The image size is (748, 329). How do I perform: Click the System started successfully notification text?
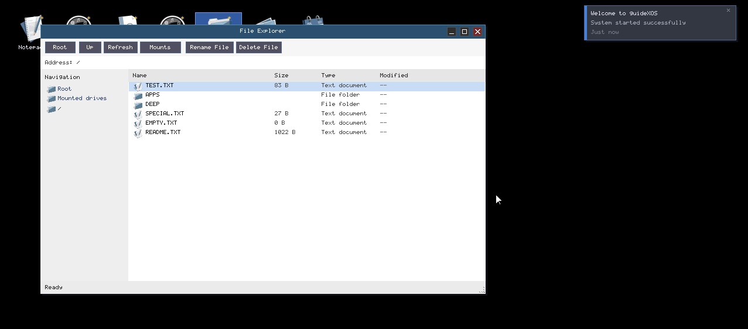tap(638, 23)
